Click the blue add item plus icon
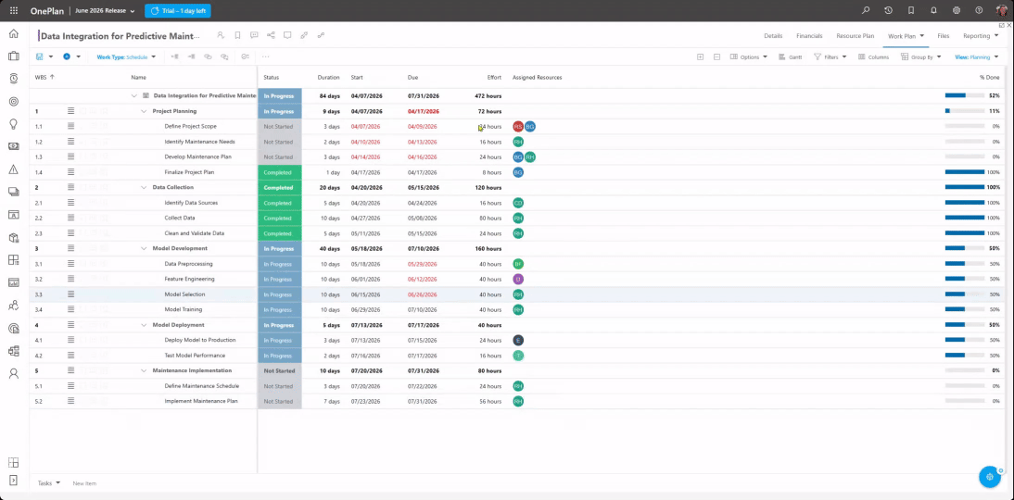The width and height of the screenshot is (1014, 500). click(67, 56)
